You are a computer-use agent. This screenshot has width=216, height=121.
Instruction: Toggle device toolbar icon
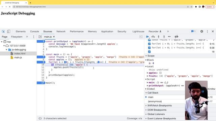[x=8, y=31]
